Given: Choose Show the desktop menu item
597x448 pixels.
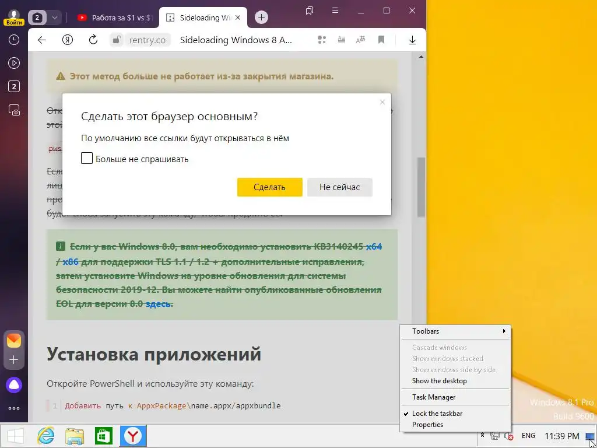Looking at the screenshot, I should [455, 380].
